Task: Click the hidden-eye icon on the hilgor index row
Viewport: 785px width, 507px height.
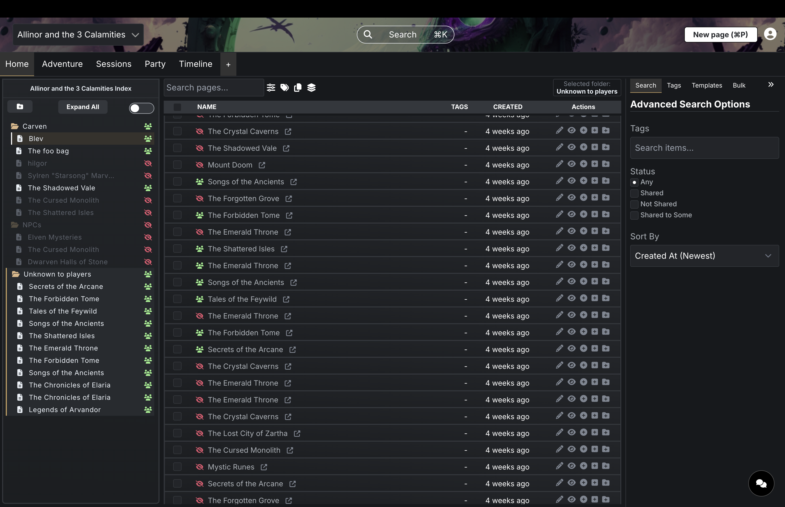Action: [148, 163]
